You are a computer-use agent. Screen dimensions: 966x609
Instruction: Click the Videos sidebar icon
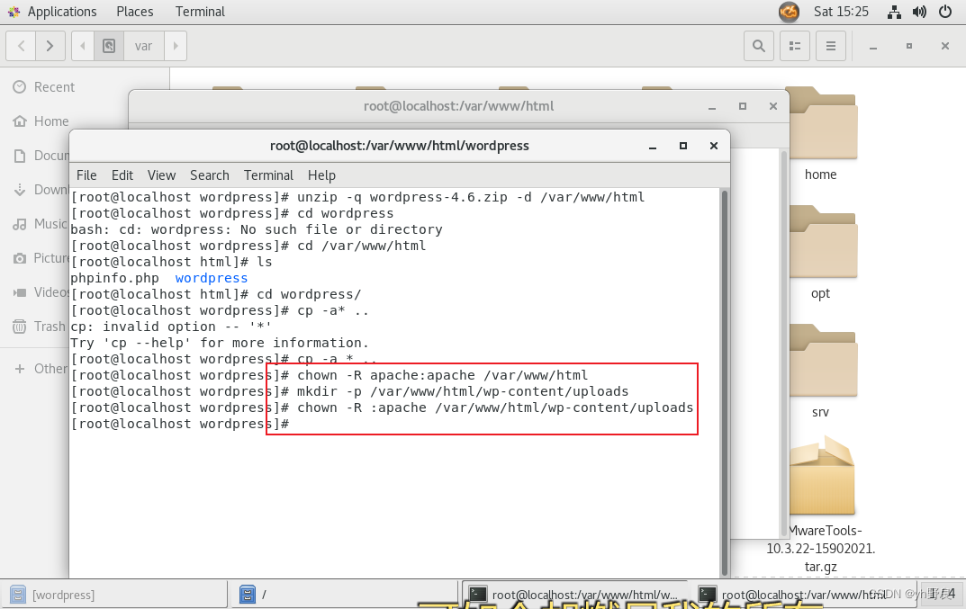point(20,292)
